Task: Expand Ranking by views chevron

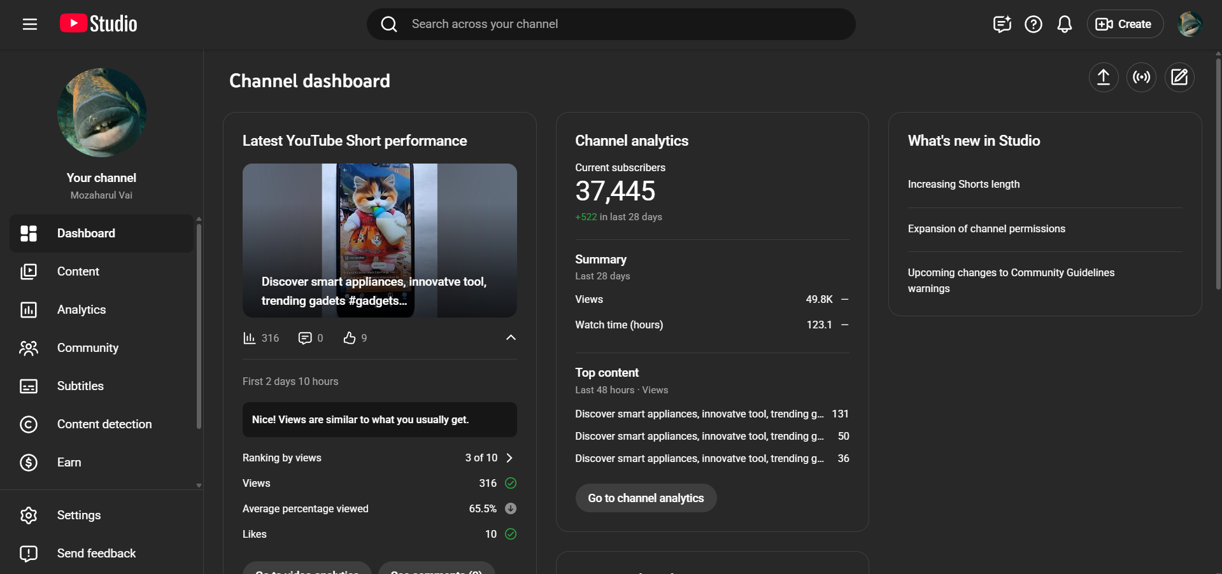Action: click(509, 458)
